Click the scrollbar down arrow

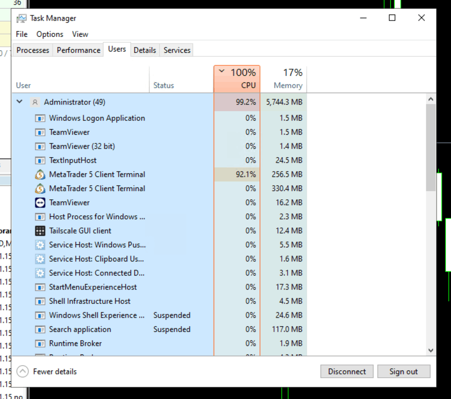(x=431, y=350)
